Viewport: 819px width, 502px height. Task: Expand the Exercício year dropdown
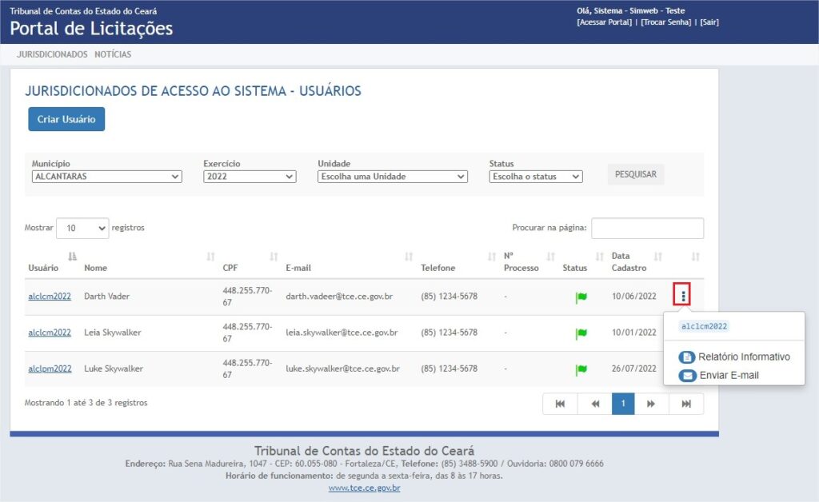pyautogui.click(x=250, y=177)
